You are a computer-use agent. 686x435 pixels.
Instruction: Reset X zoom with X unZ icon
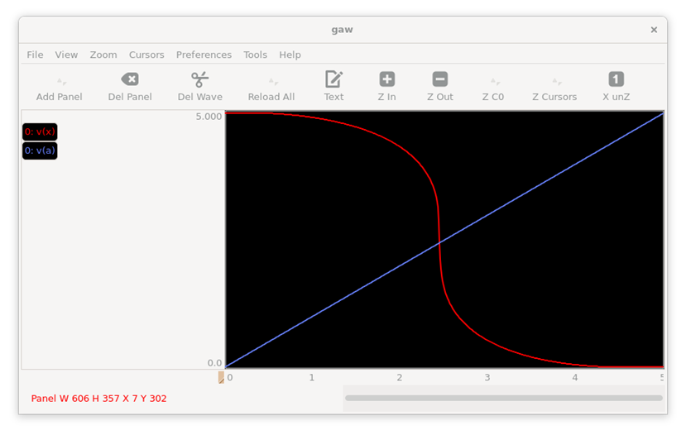(x=616, y=79)
